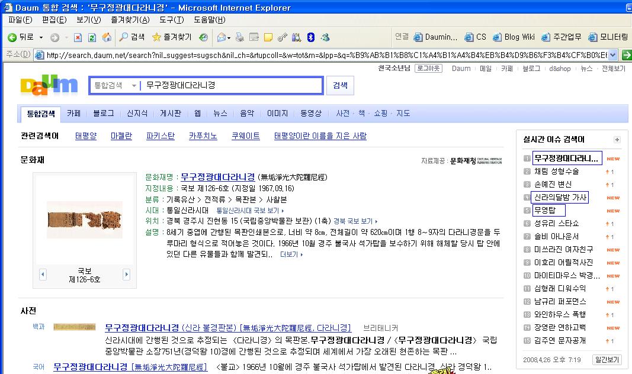Expand the address bar URL dropdown
Screen dimensions: 632x374
612,55
